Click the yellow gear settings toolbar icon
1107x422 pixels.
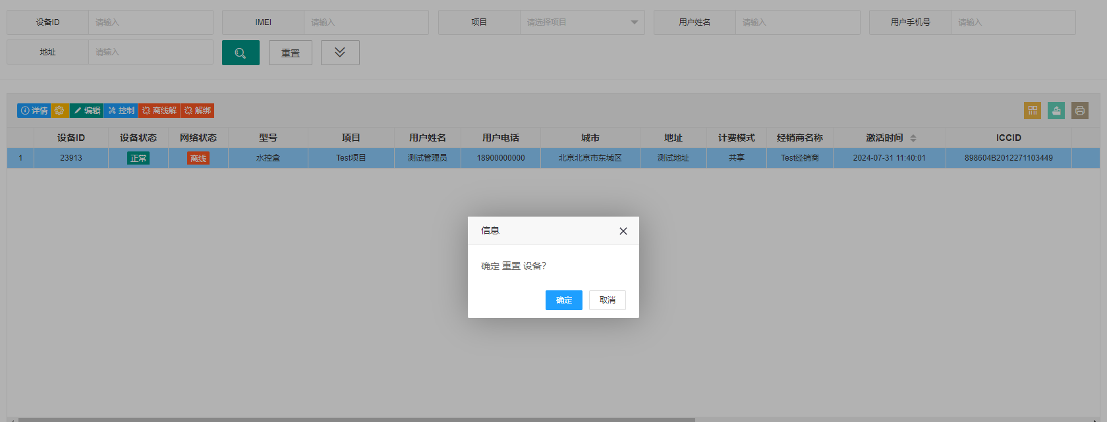60,111
